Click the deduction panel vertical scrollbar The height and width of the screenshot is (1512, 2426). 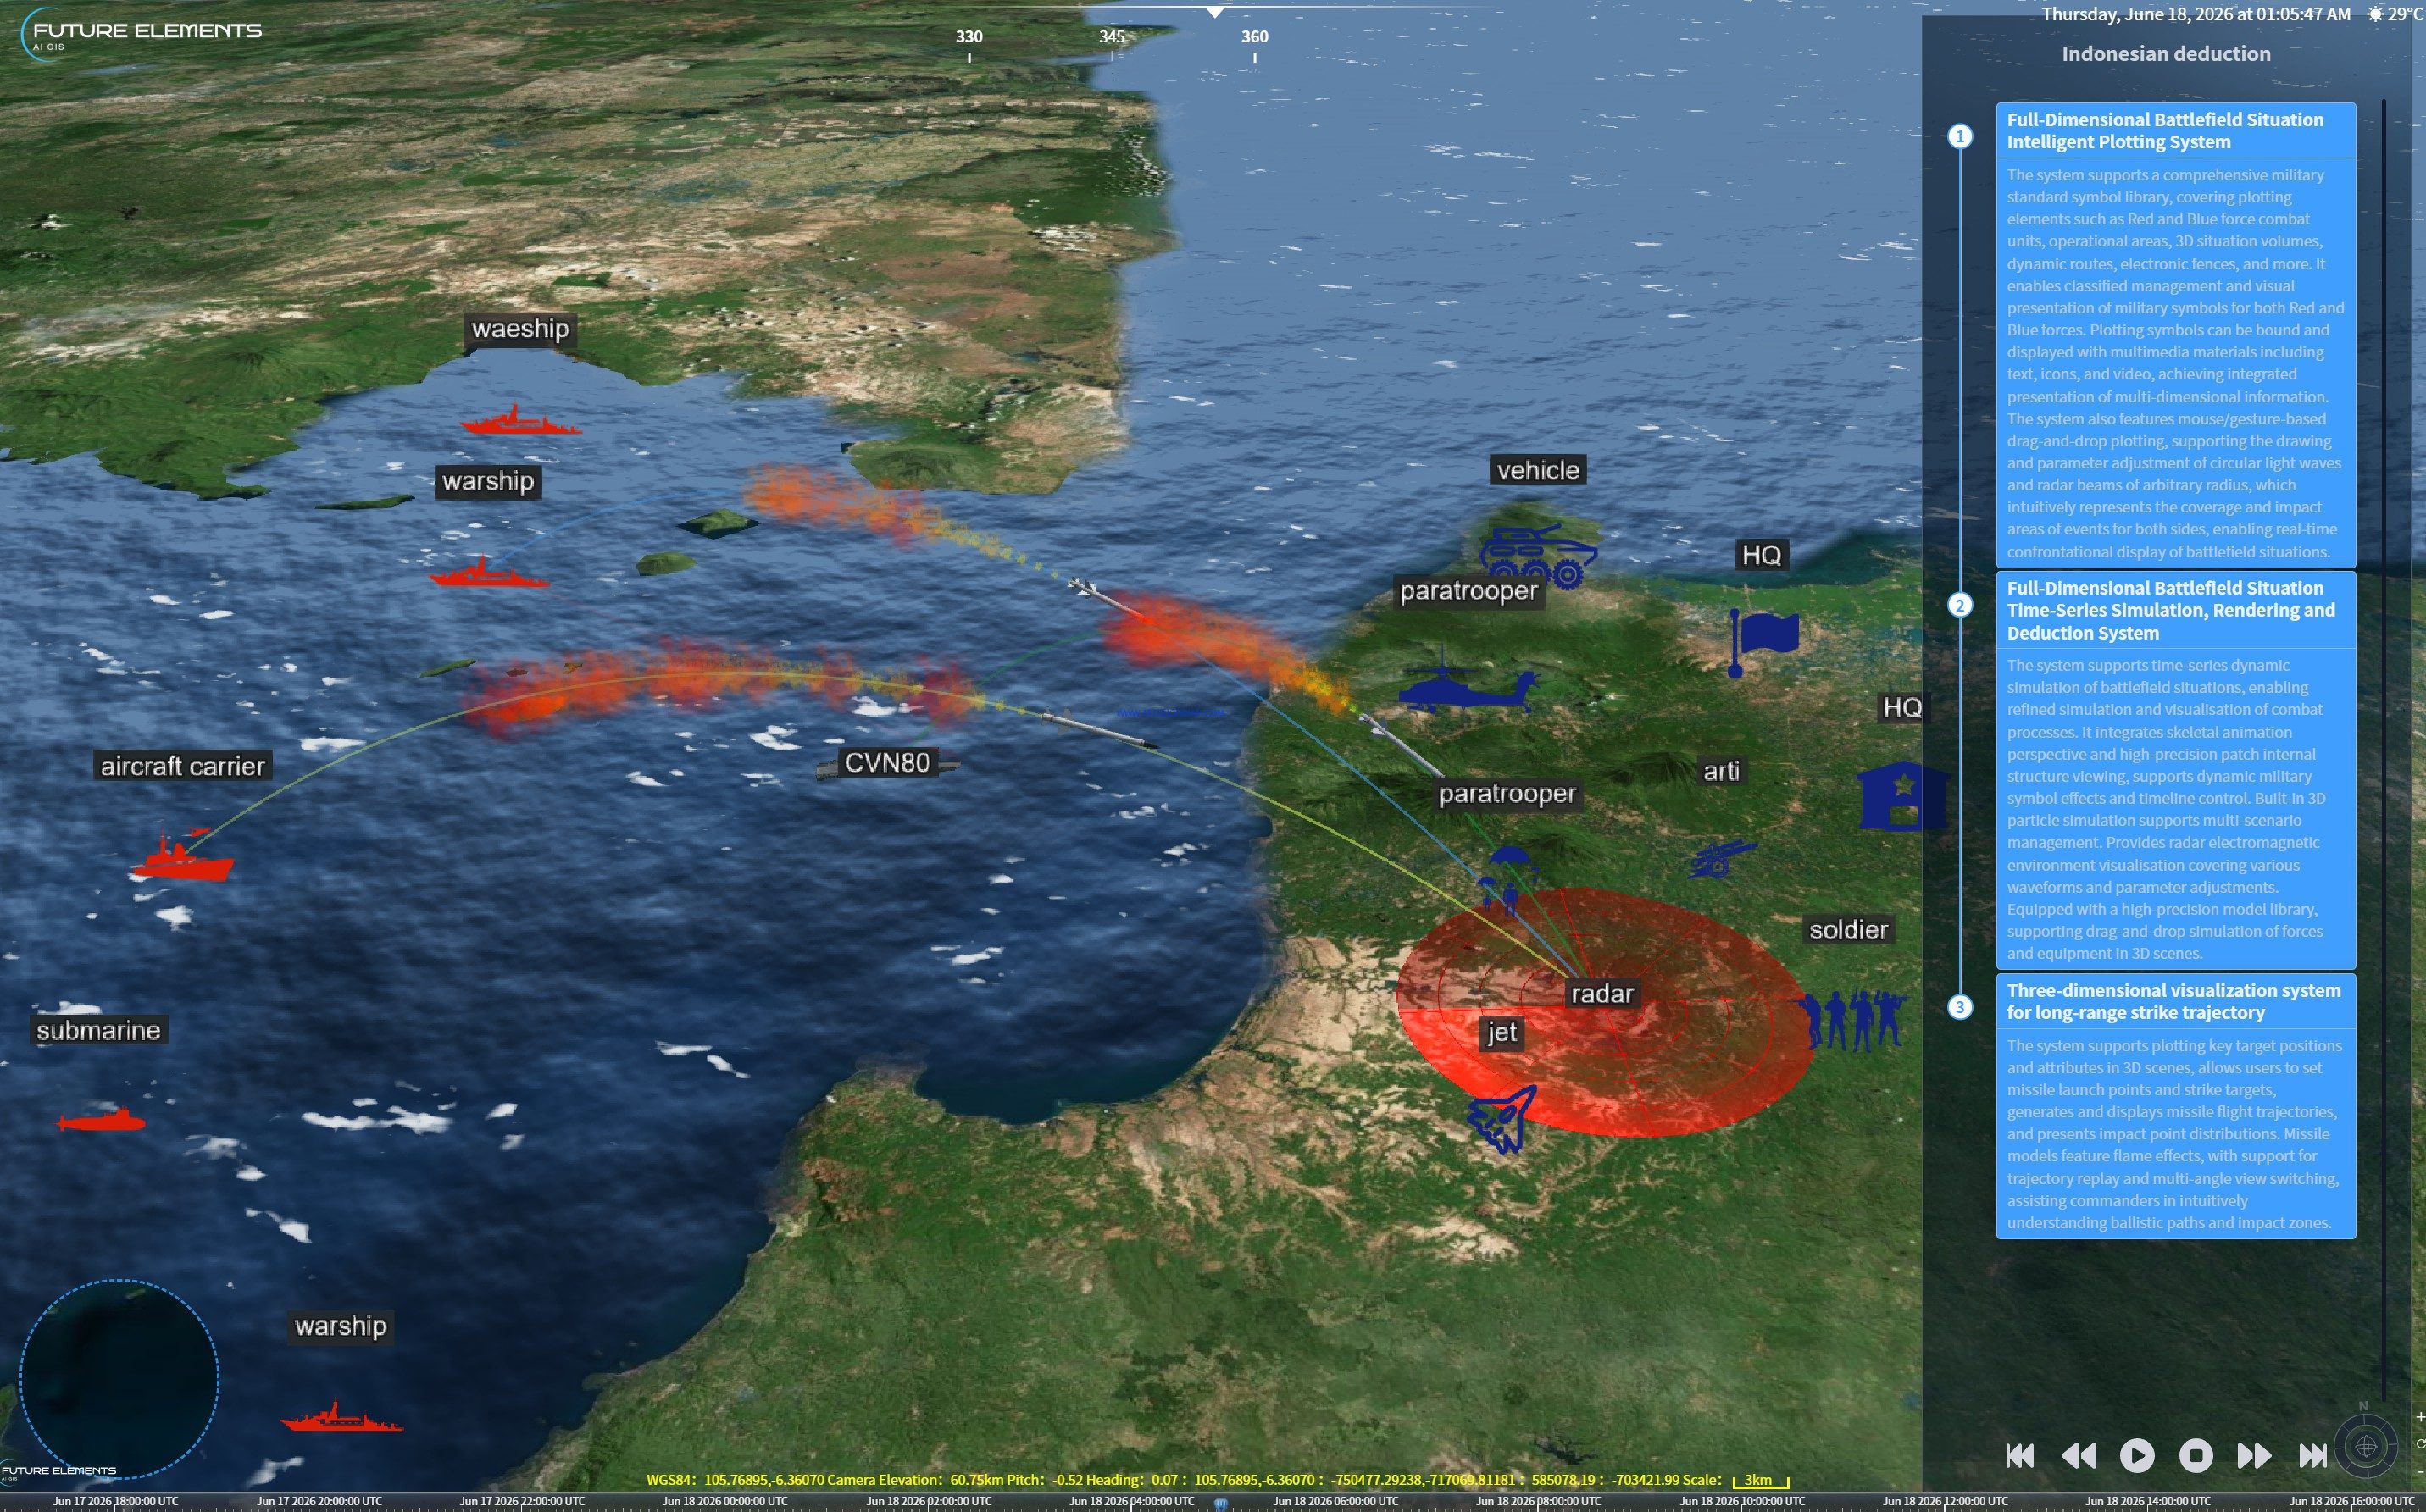coord(2384,750)
